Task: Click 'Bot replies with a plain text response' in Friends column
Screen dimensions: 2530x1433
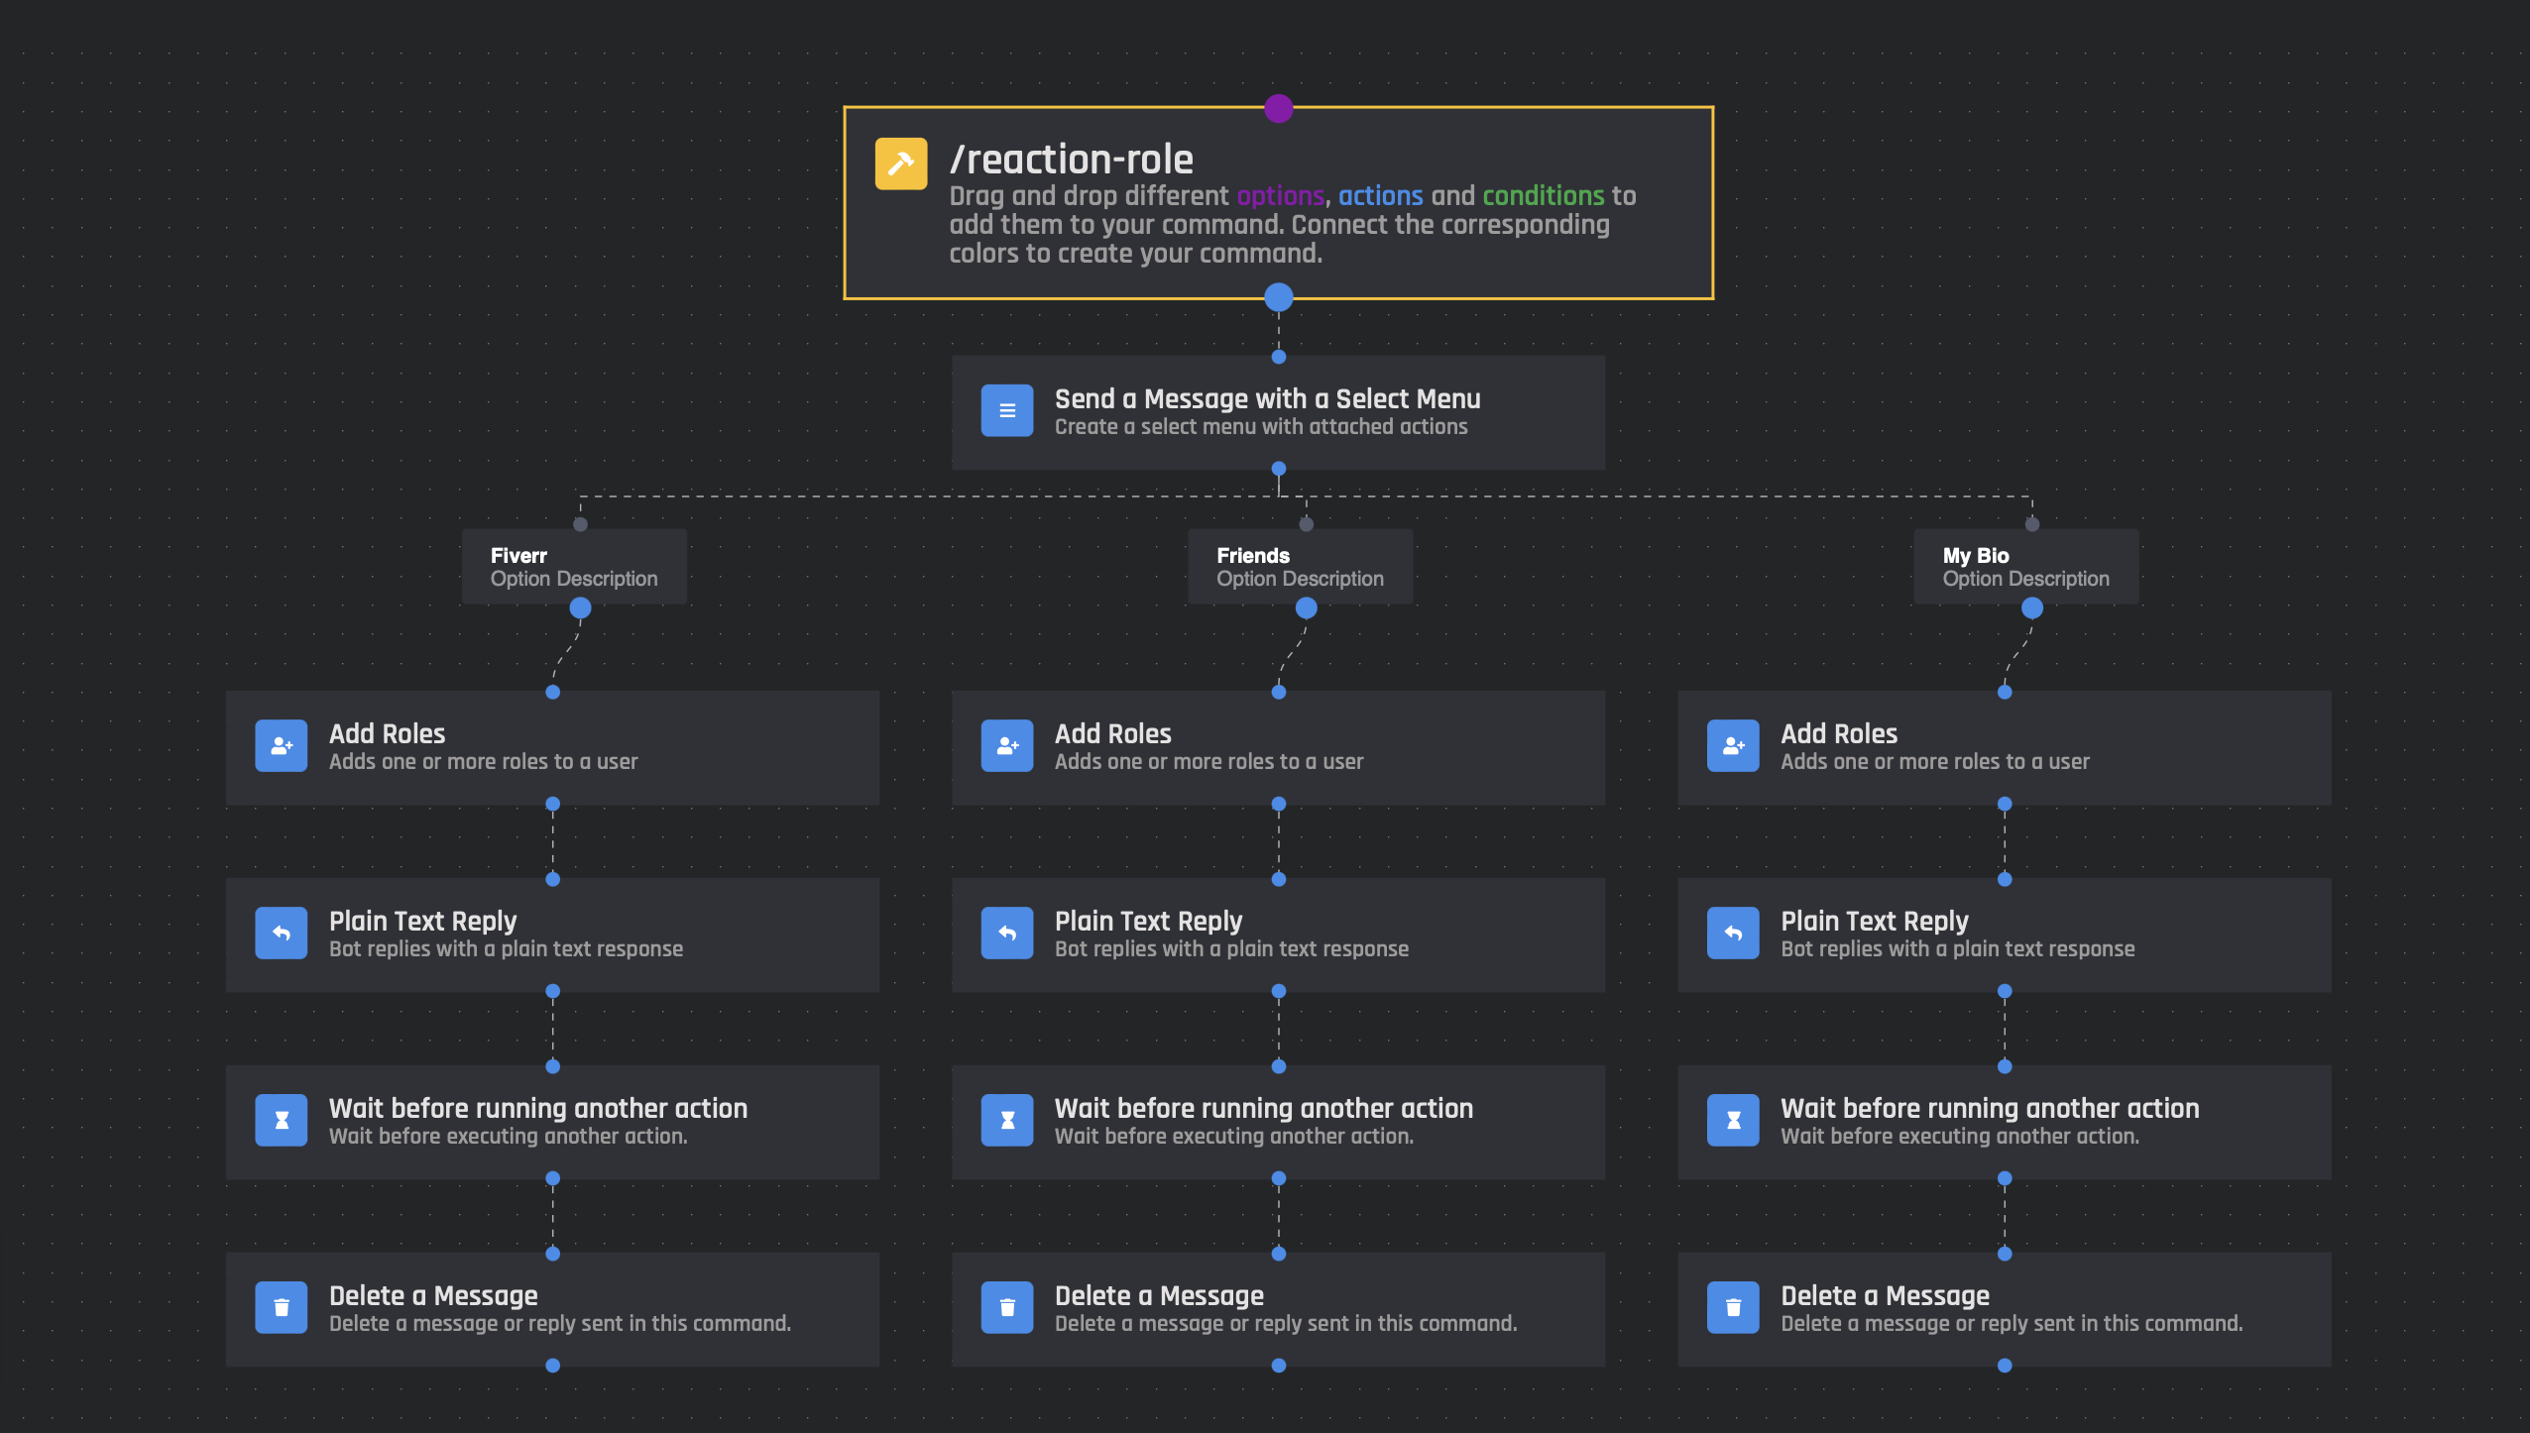Action: 1231,948
